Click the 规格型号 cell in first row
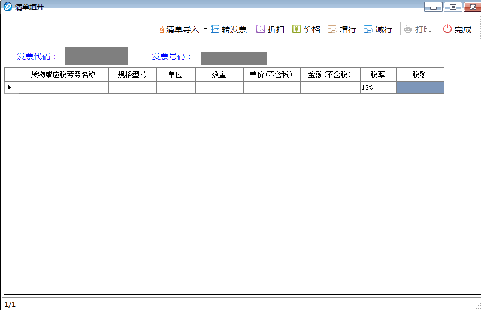The image size is (481, 310). (132, 88)
